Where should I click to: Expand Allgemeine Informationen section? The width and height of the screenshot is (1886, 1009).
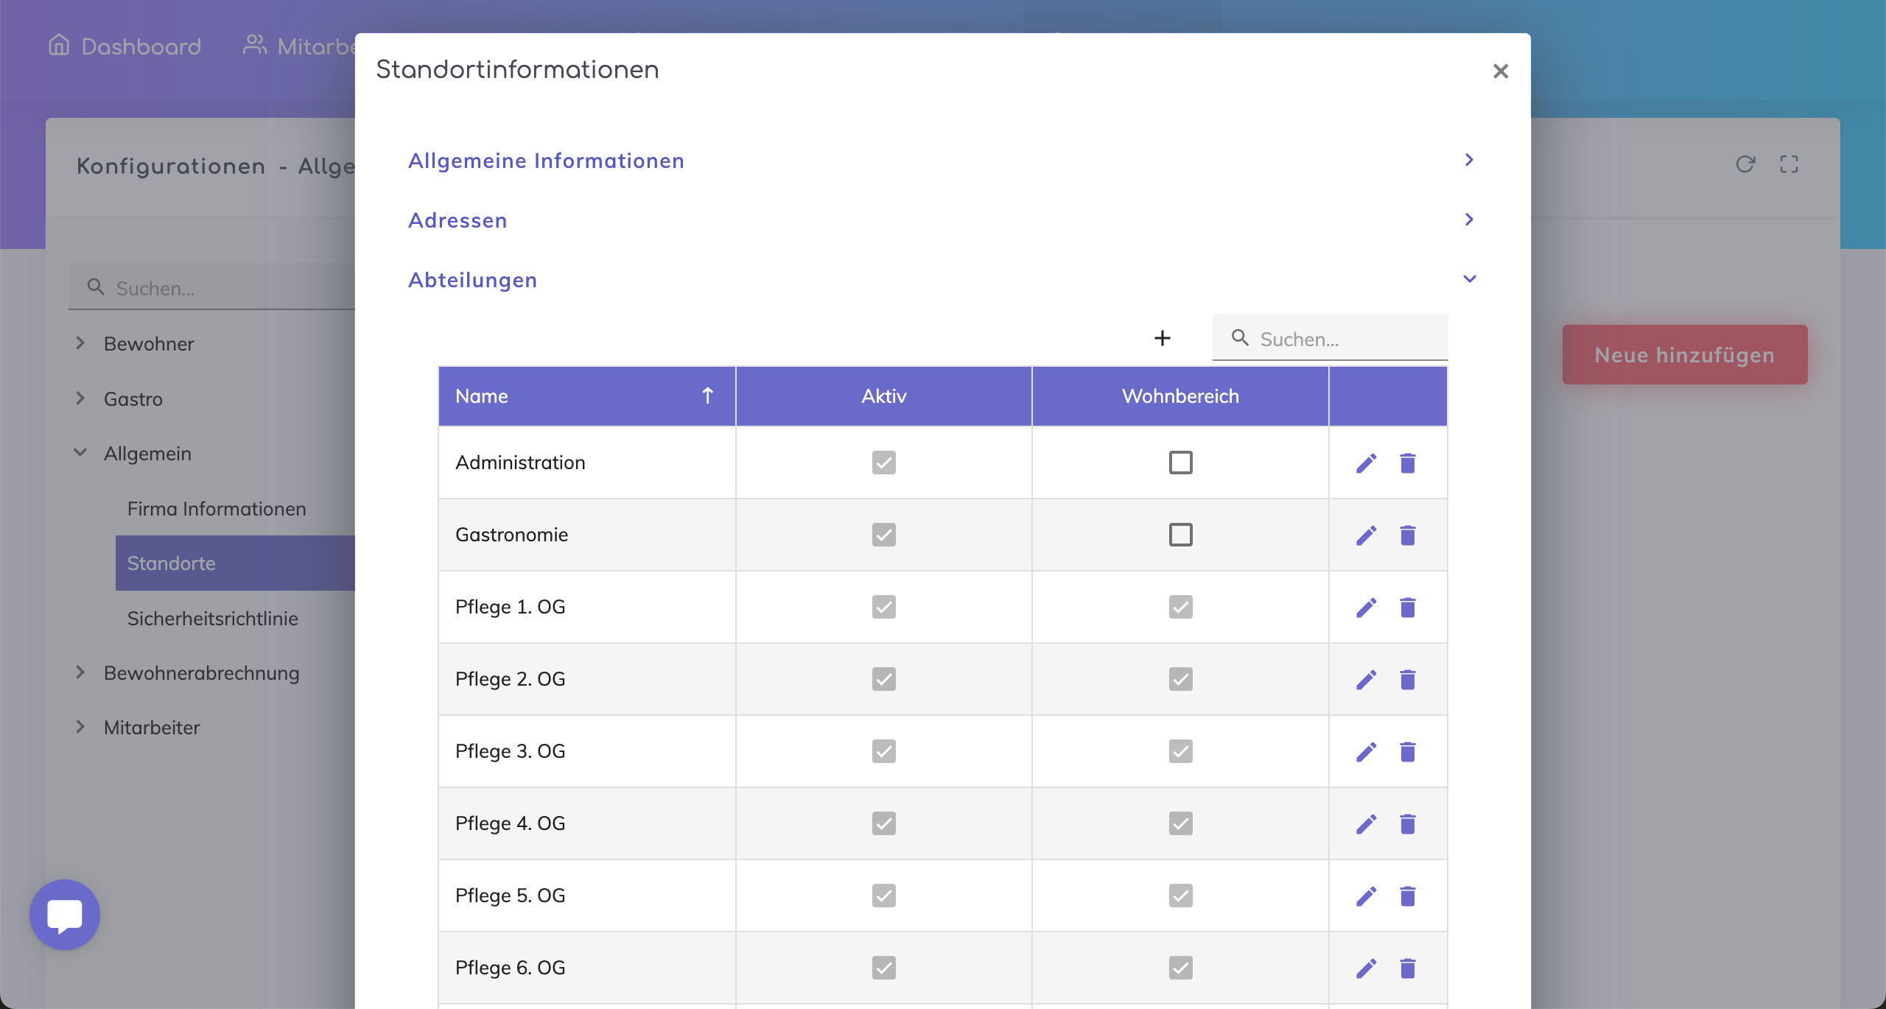[1468, 160]
